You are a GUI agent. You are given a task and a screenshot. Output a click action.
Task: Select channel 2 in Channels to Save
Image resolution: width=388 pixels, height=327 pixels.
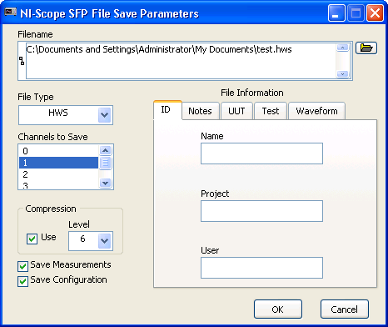58,174
